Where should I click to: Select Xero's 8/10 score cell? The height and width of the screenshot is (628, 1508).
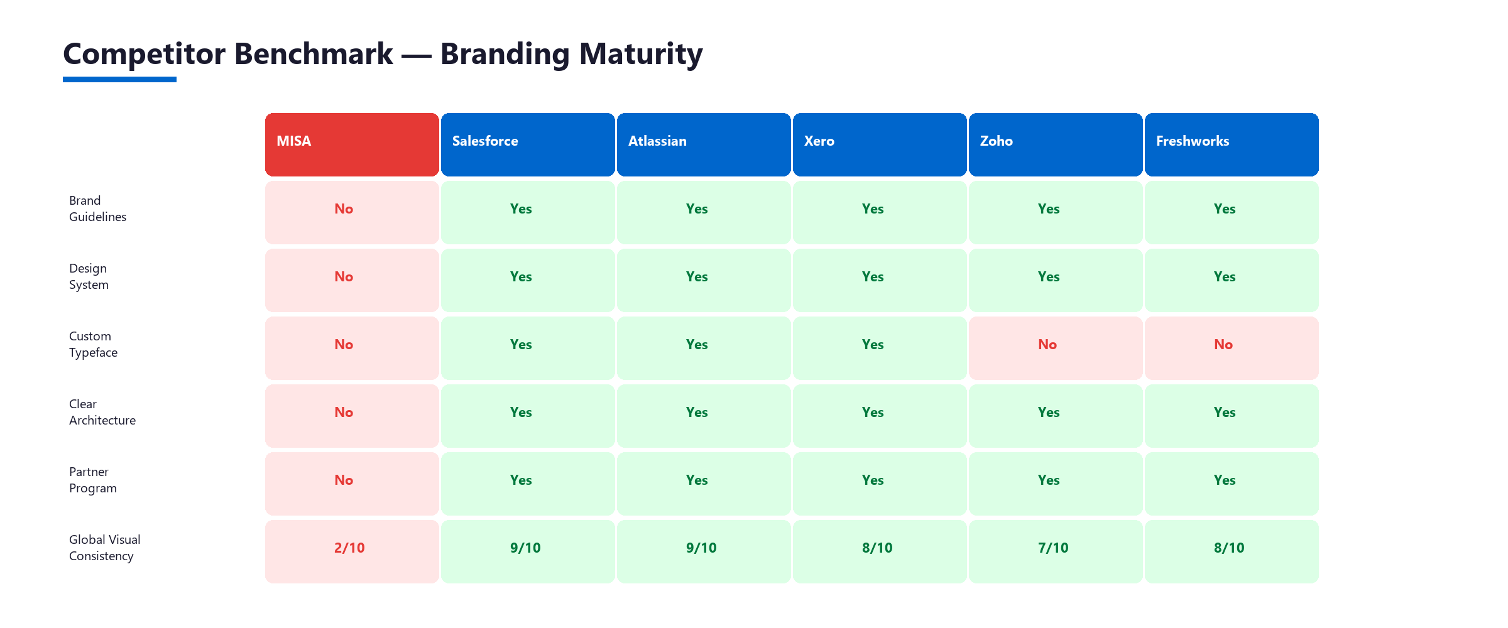(878, 549)
